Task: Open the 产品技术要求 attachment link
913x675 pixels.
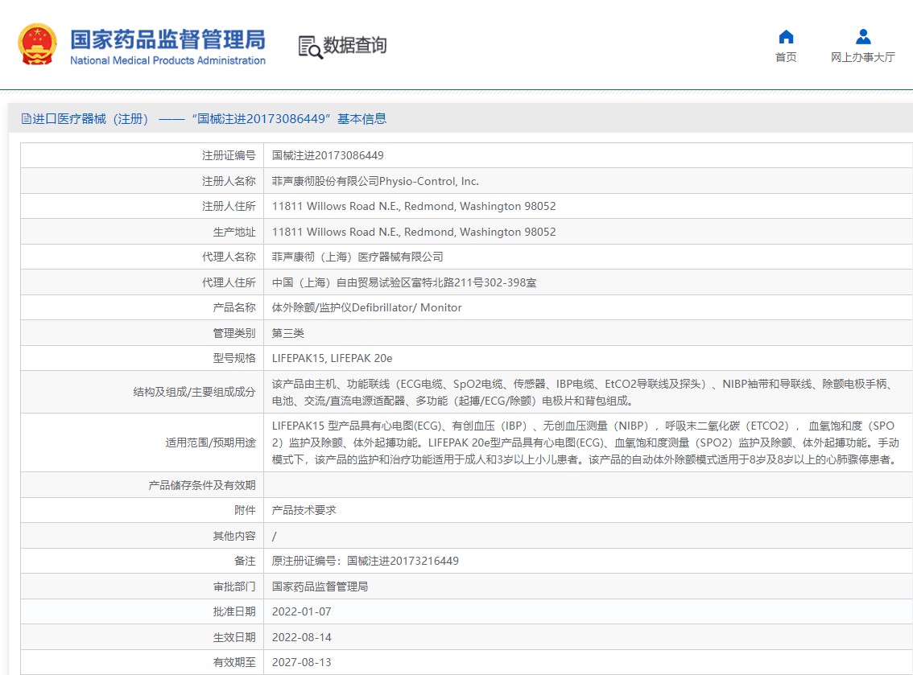Action: (304, 510)
